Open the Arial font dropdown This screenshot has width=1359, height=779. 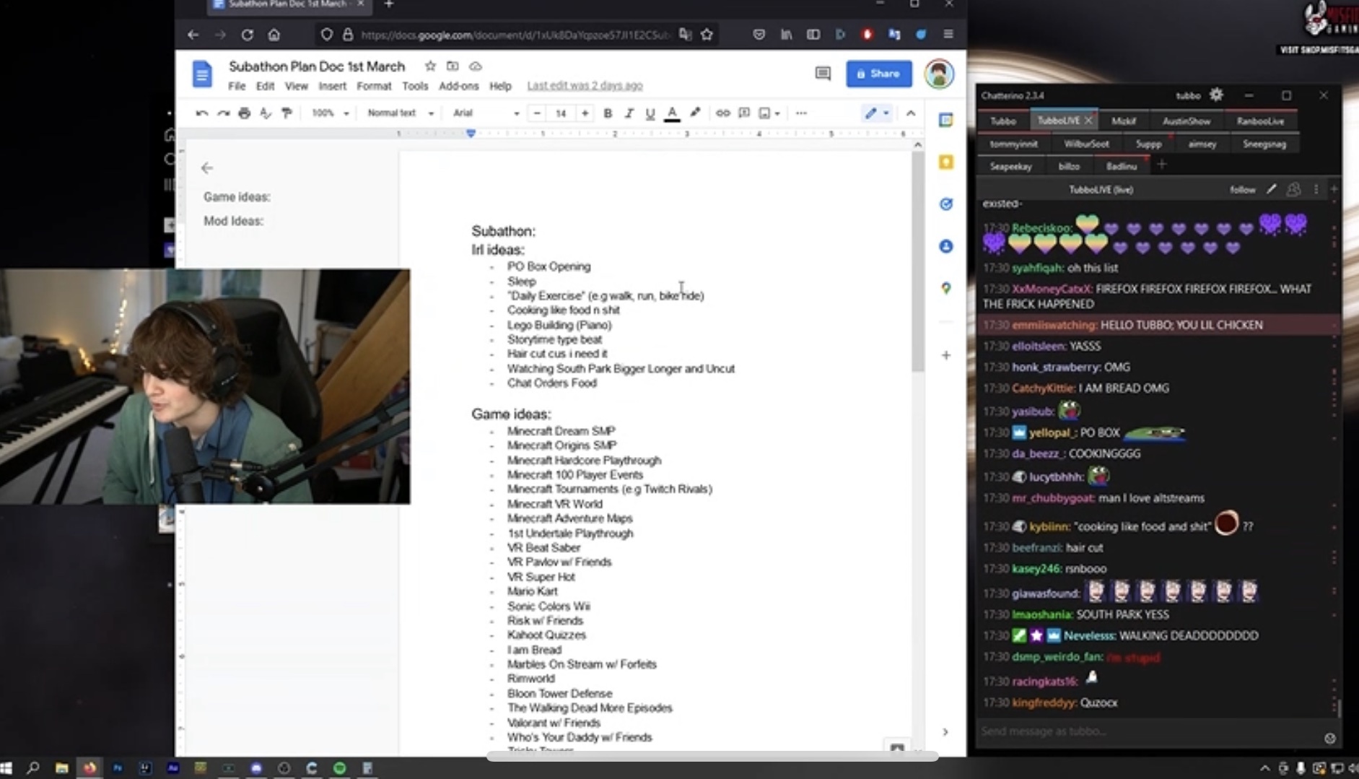pos(486,113)
